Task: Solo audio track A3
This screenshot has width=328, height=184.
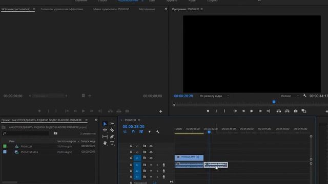Action: [x=157, y=177]
